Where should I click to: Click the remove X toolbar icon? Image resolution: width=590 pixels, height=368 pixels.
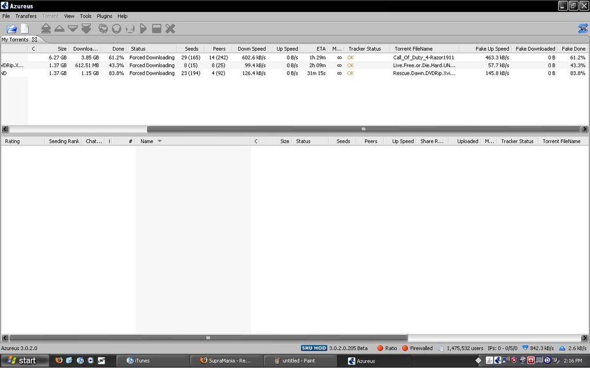[x=170, y=29]
